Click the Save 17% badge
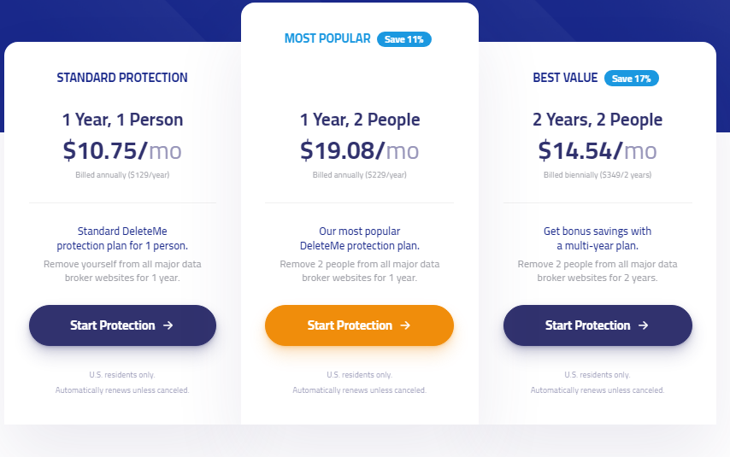Image resolution: width=730 pixels, height=457 pixels. pos(632,79)
